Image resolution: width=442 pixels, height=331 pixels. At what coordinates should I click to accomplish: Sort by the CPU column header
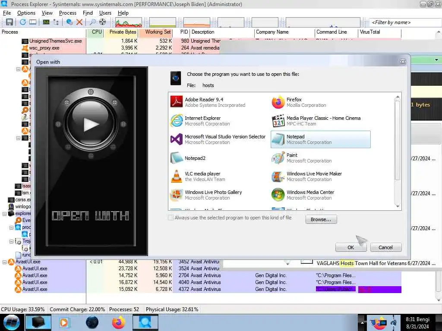[95, 32]
